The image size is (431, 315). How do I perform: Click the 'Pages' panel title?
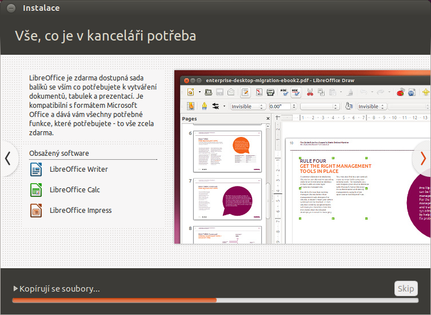[x=189, y=119]
